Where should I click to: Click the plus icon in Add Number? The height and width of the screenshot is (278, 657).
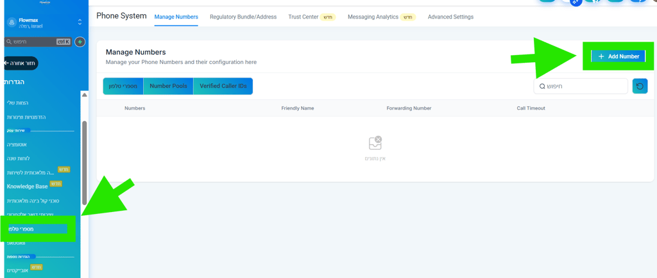[601, 56]
